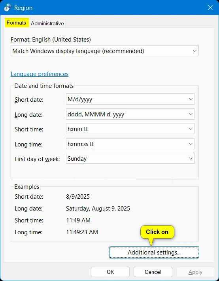Screen dimensions: 219x281
Task: Click the Region globe icon in title bar
Action: tap(8, 8)
